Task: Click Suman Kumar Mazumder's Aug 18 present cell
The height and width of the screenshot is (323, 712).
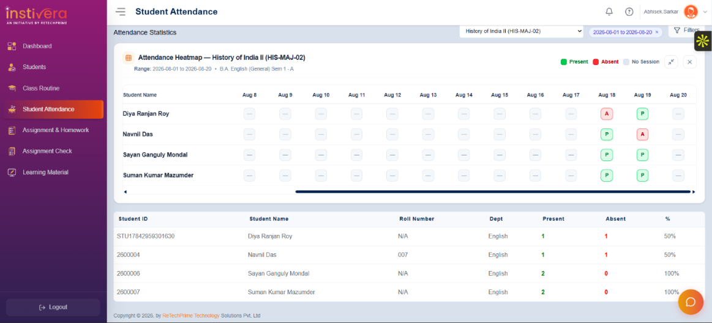Action: coord(607,175)
